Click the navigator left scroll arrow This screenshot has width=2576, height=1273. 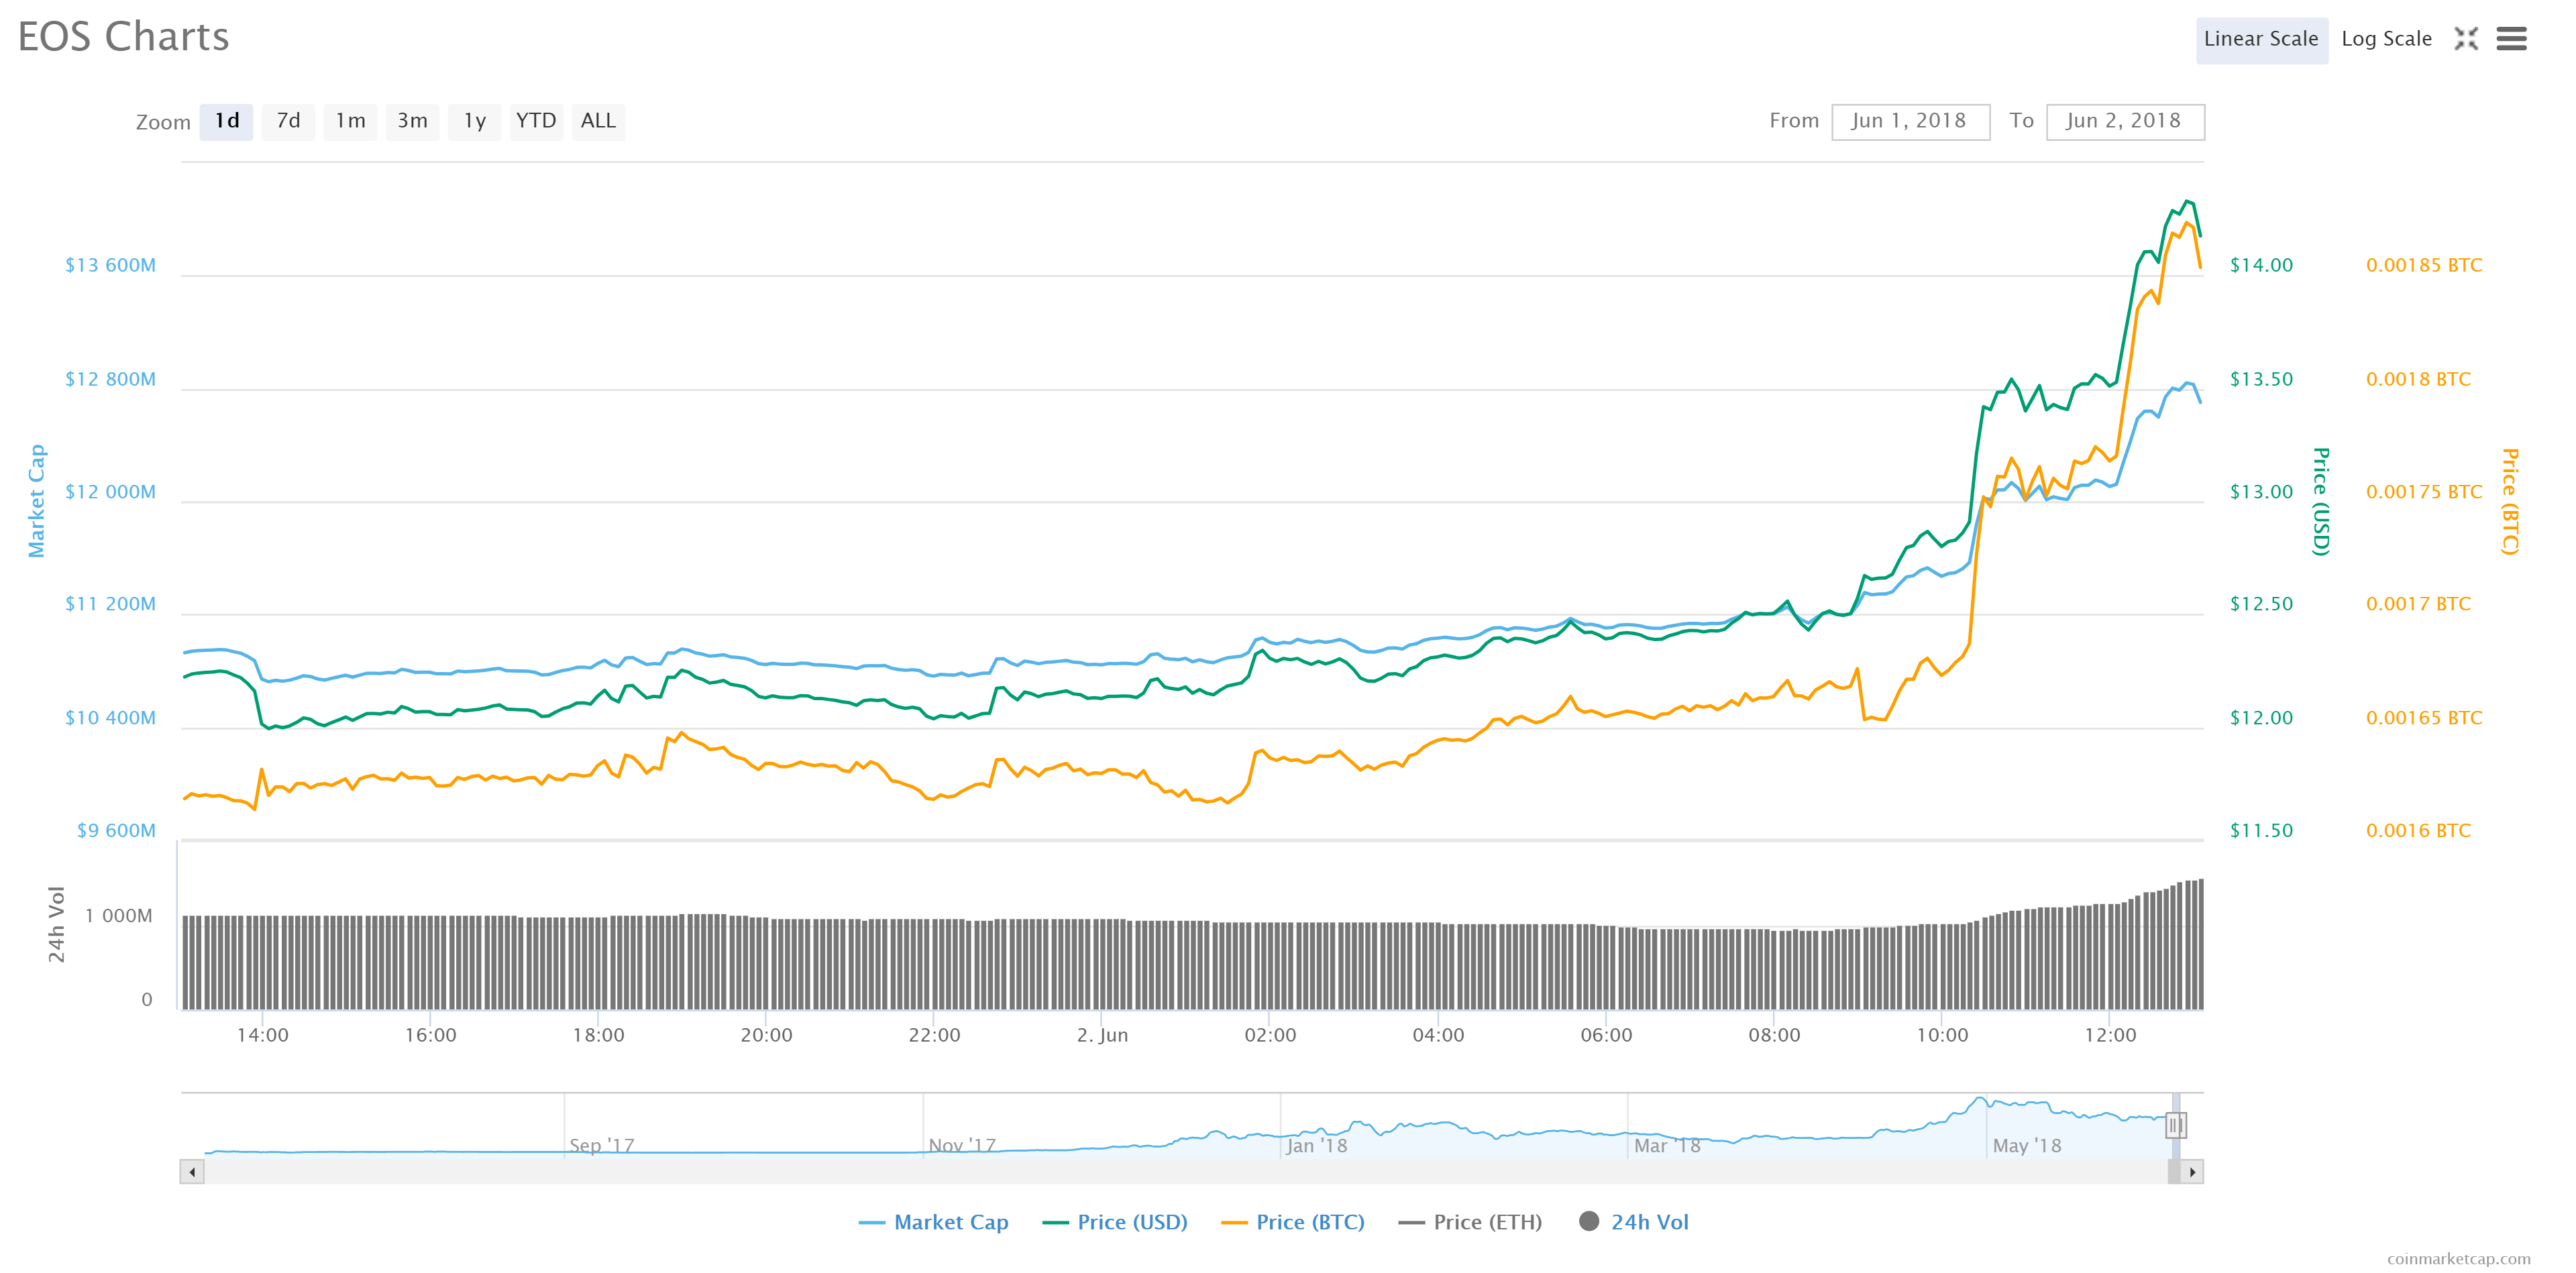point(192,1172)
